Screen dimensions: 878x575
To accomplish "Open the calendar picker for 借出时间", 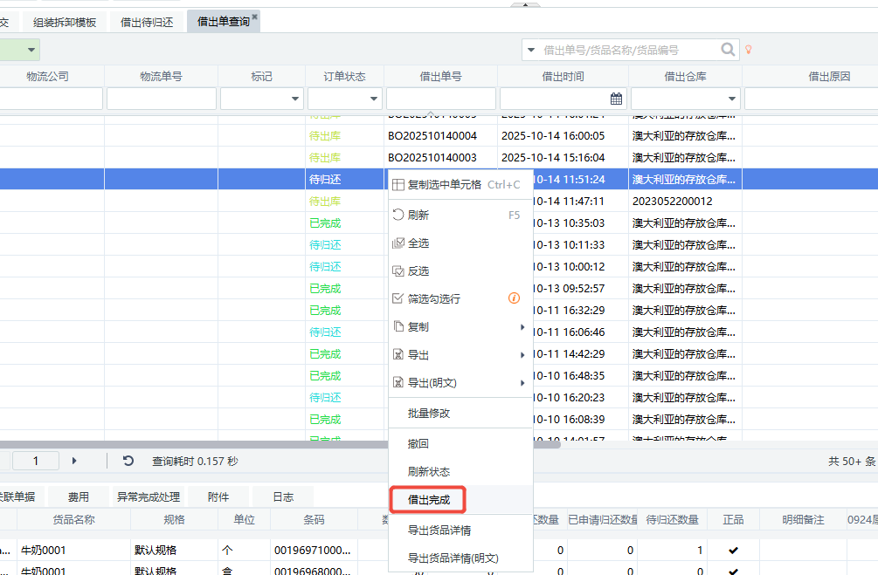I will [x=616, y=99].
